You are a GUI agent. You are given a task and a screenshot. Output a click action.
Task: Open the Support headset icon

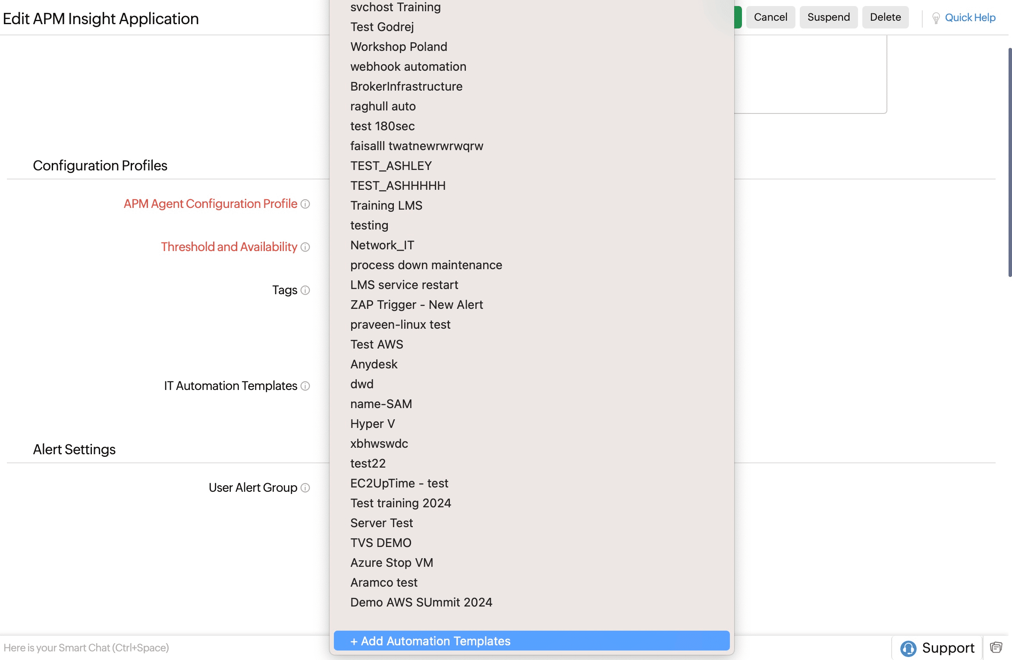pyautogui.click(x=908, y=648)
